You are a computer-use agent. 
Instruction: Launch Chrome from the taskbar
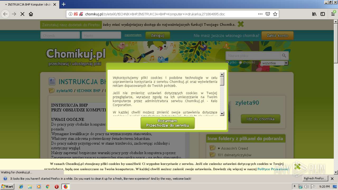48,187
